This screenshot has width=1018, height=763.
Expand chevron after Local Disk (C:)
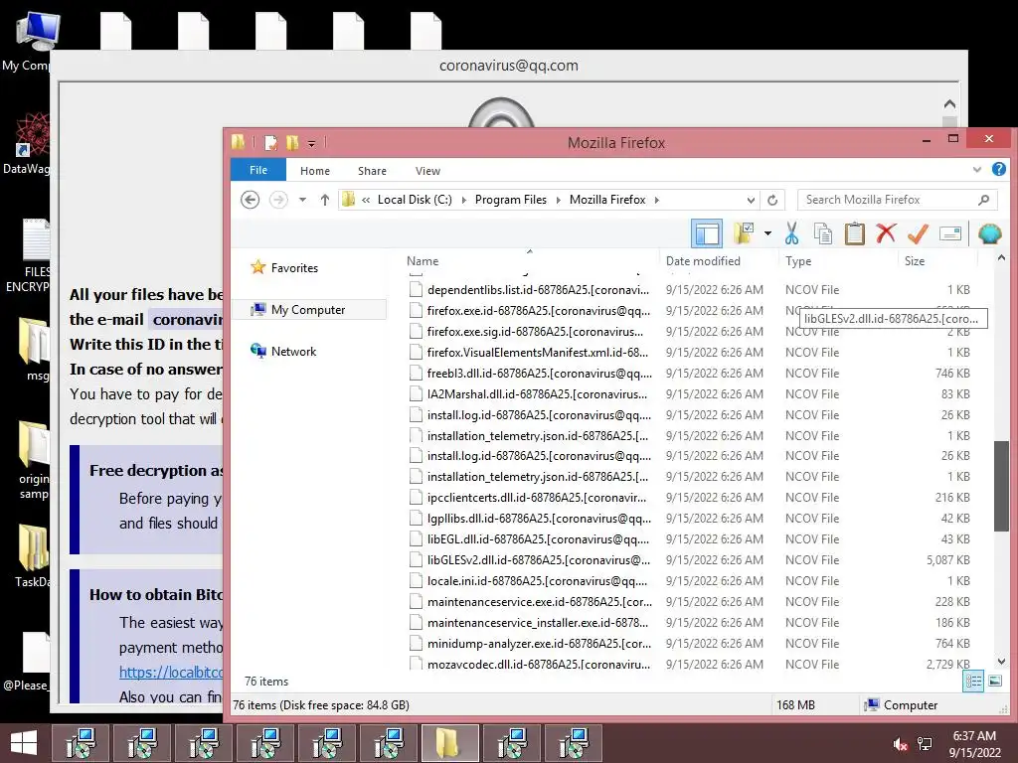tap(463, 200)
